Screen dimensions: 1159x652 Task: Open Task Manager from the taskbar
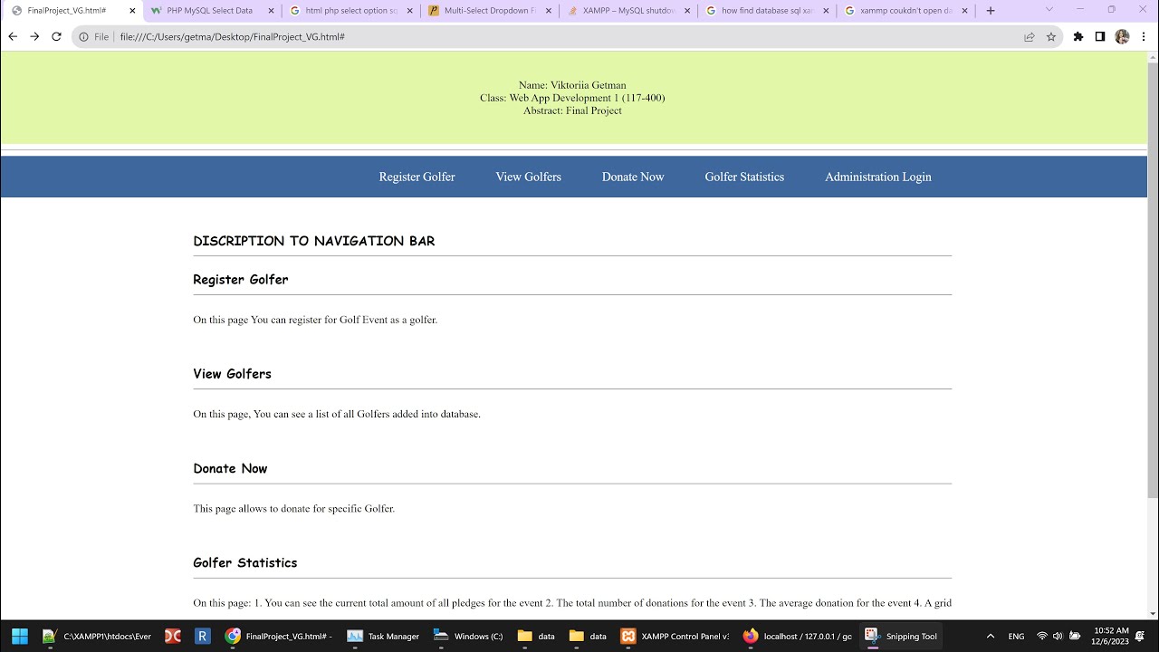point(385,636)
